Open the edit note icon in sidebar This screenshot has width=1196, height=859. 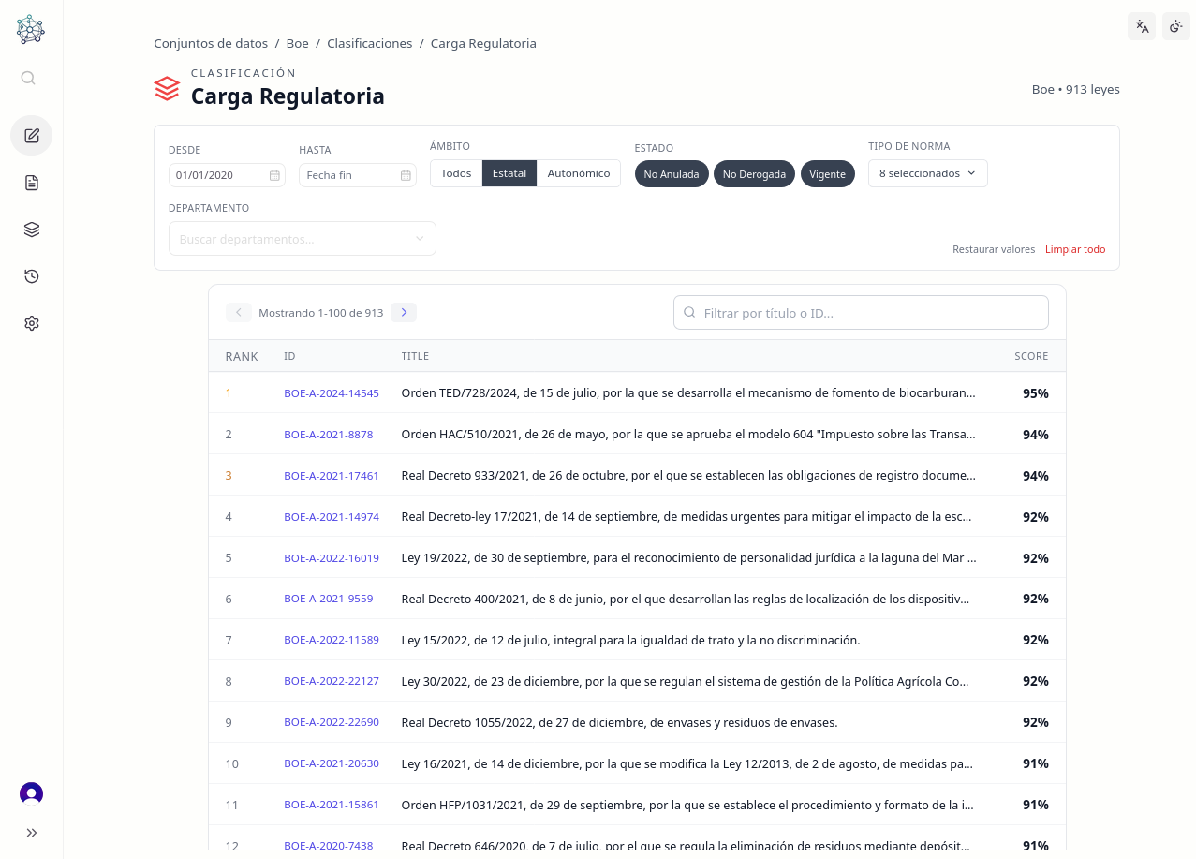pos(32,136)
